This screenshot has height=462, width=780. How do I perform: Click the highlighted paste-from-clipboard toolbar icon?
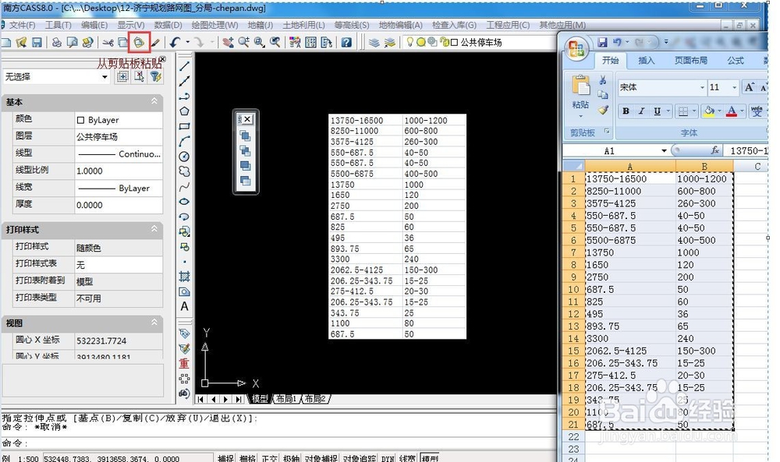tap(139, 43)
